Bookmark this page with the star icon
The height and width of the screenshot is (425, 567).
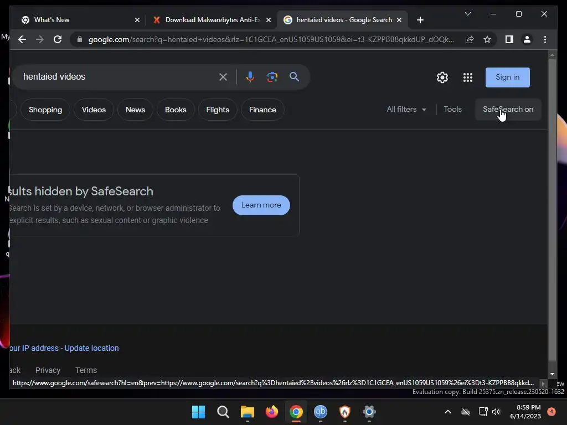click(x=487, y=39)
